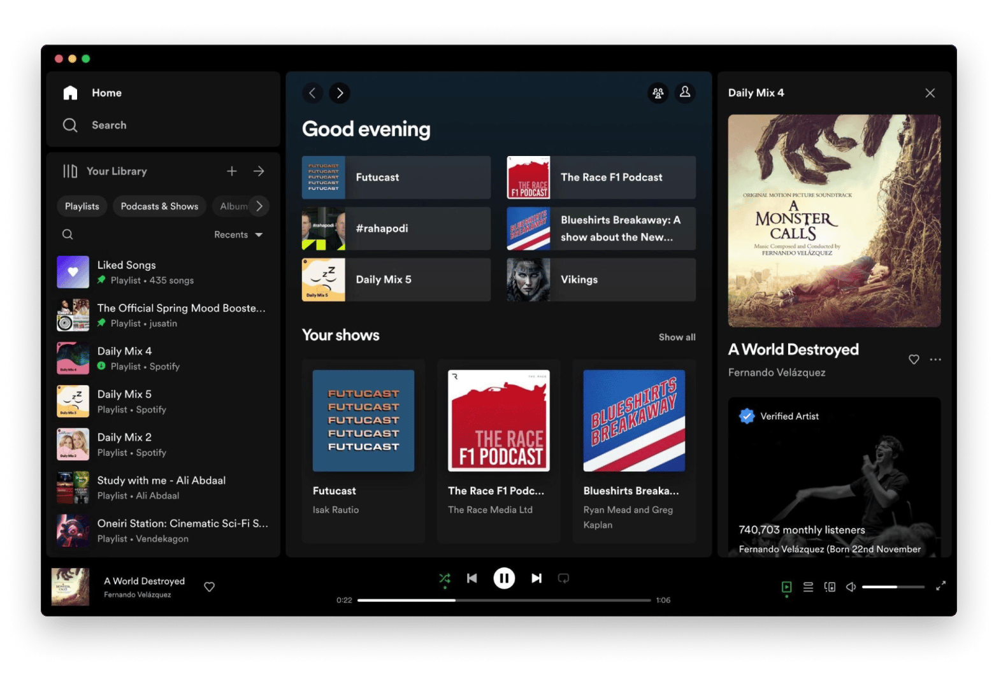The image size is (994, 675).
Task: Click the create playlist plus icon
Action: coord(232,171)
